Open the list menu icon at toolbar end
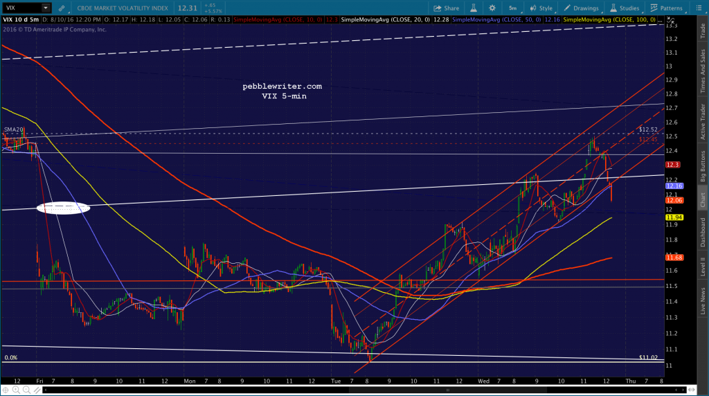The width and height of the screenshot is (709, 396). (x=699, y=8)
